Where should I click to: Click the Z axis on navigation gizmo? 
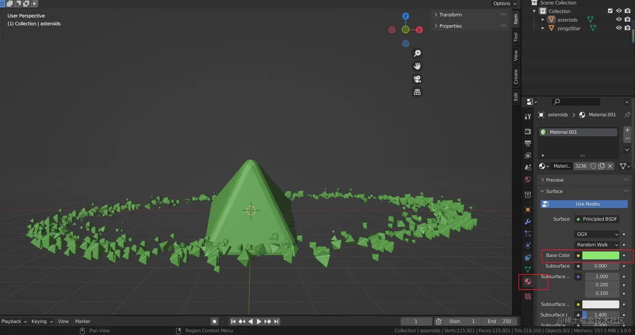tap(405, 16)
